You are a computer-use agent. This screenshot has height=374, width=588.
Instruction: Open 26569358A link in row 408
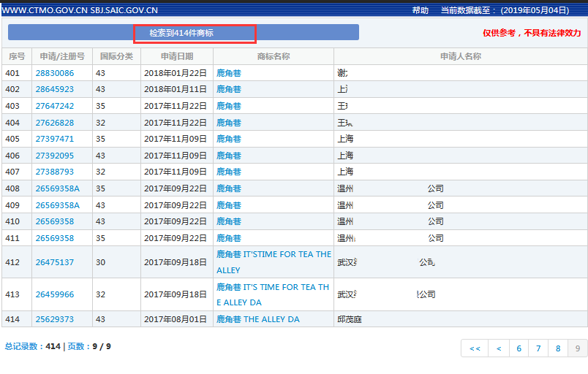58,188
